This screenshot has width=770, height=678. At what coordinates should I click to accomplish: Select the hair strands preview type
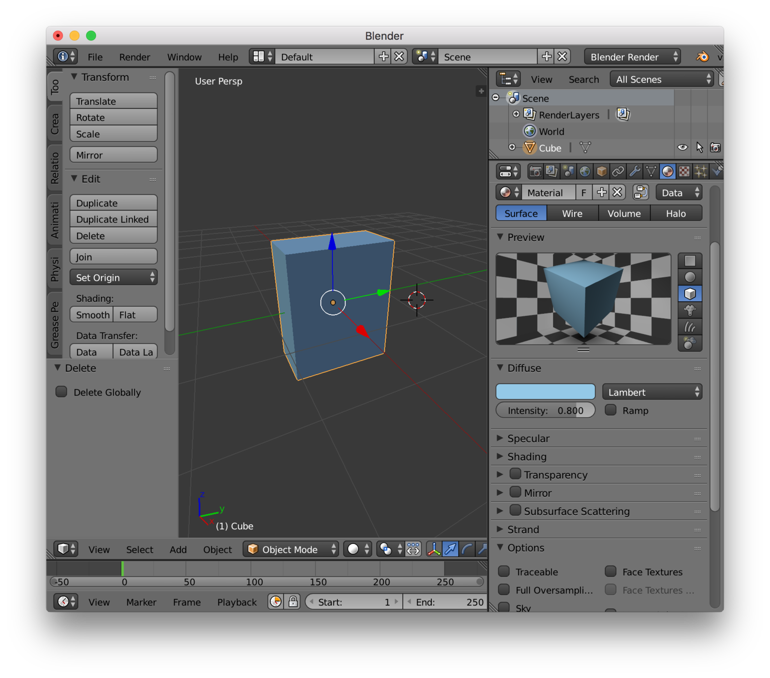[x=690, y=327]
